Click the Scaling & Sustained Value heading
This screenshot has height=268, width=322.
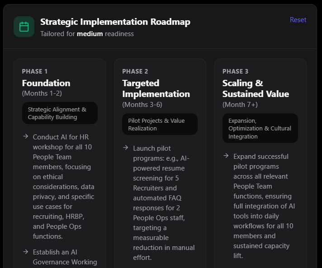pos(256,88)
